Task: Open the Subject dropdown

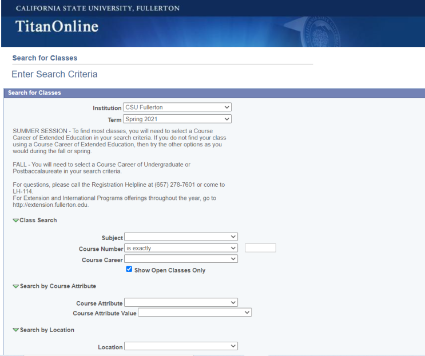Action: point(181,237)
